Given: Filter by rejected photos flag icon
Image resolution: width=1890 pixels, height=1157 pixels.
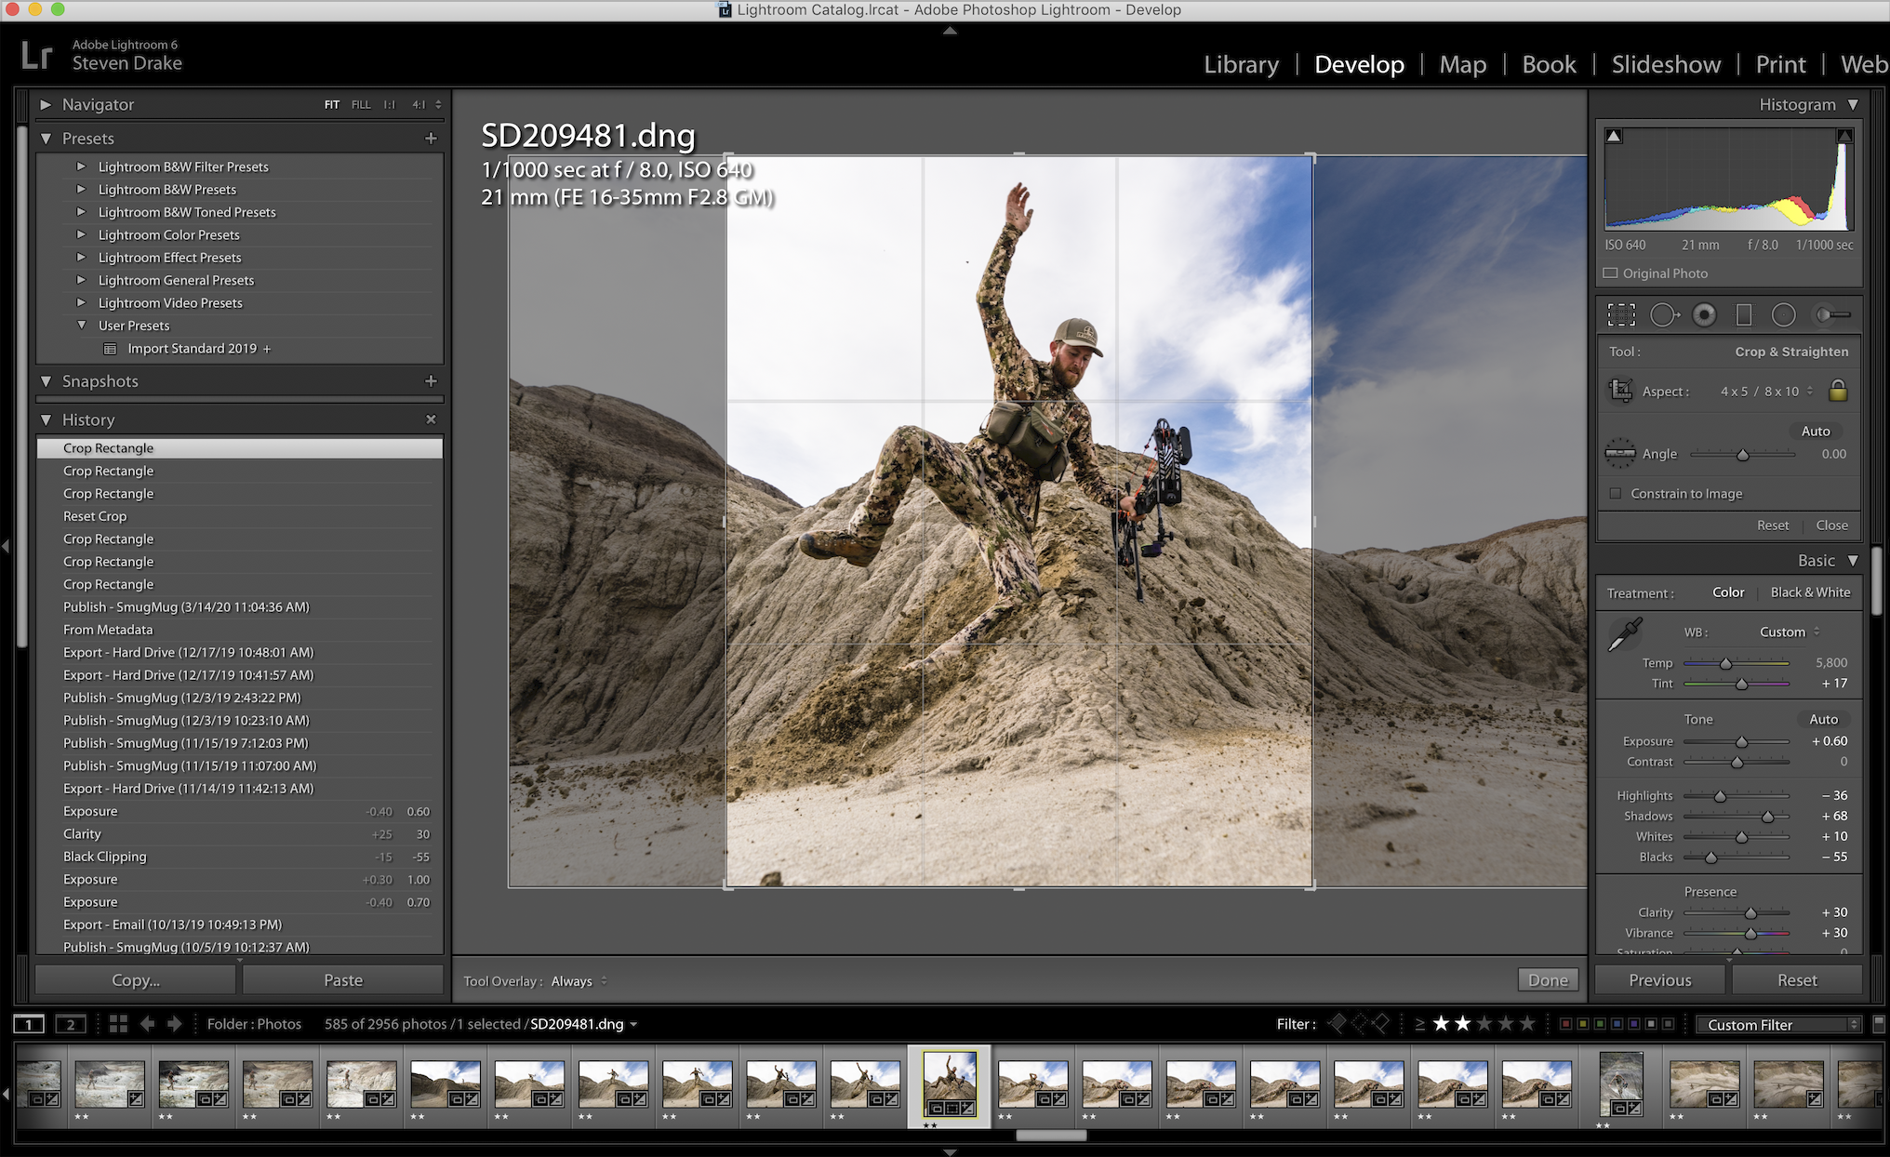Looking at the screenshot, I should tap(1380, 1024).
